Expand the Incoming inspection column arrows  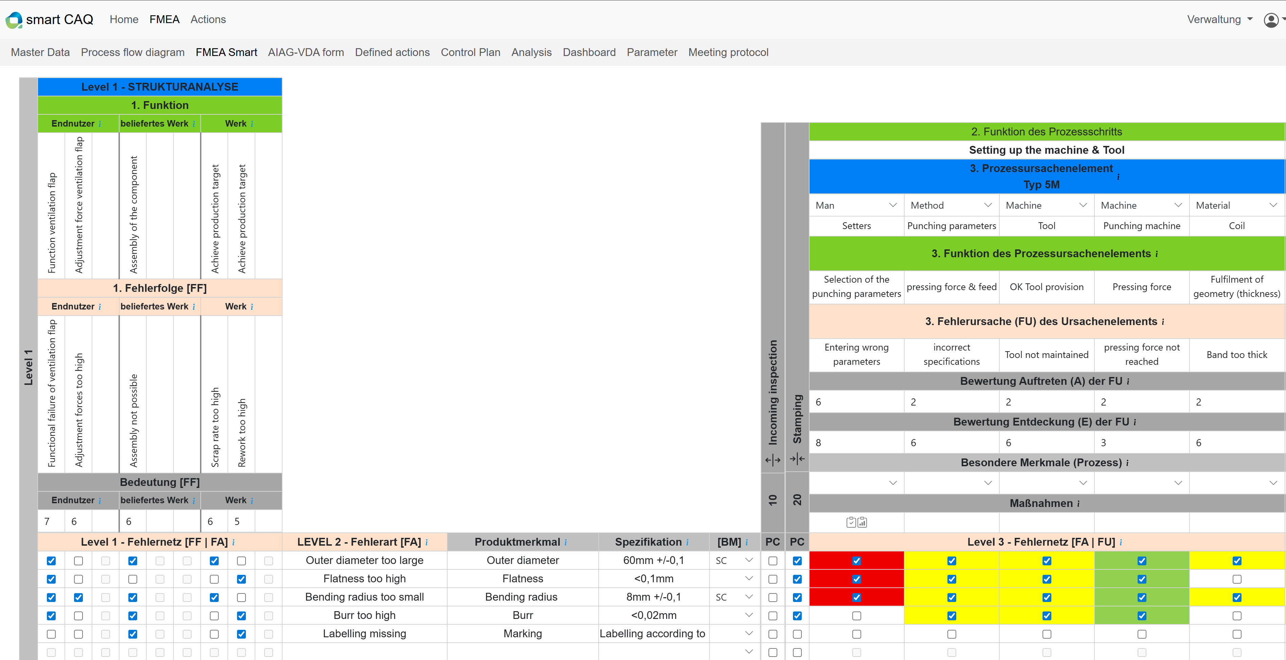pyautogui.click(x=772, y=459)
